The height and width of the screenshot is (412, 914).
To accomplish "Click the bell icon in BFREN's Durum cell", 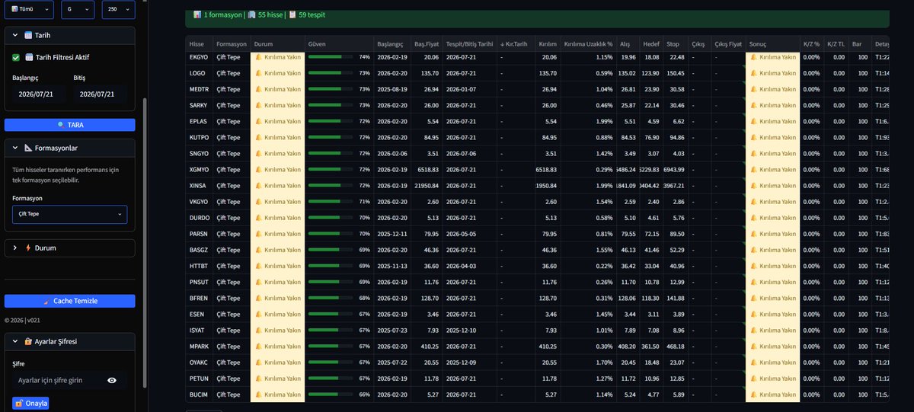I will (x=258, y=299).
